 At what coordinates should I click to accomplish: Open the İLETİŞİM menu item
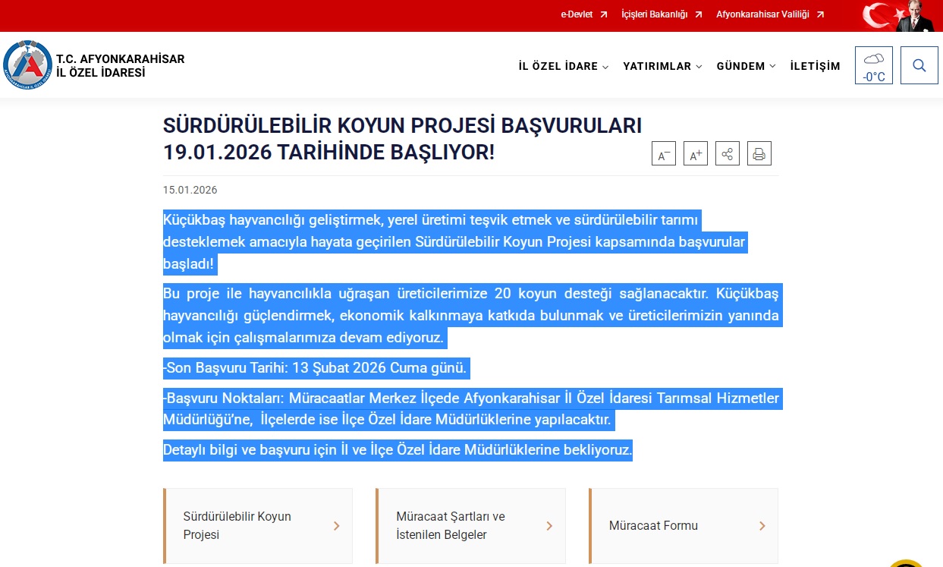[x=815, y=66]
